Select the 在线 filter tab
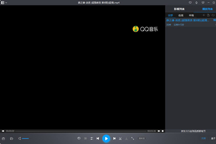This screenshot has height=144, width=216. (x=181, y=15)
